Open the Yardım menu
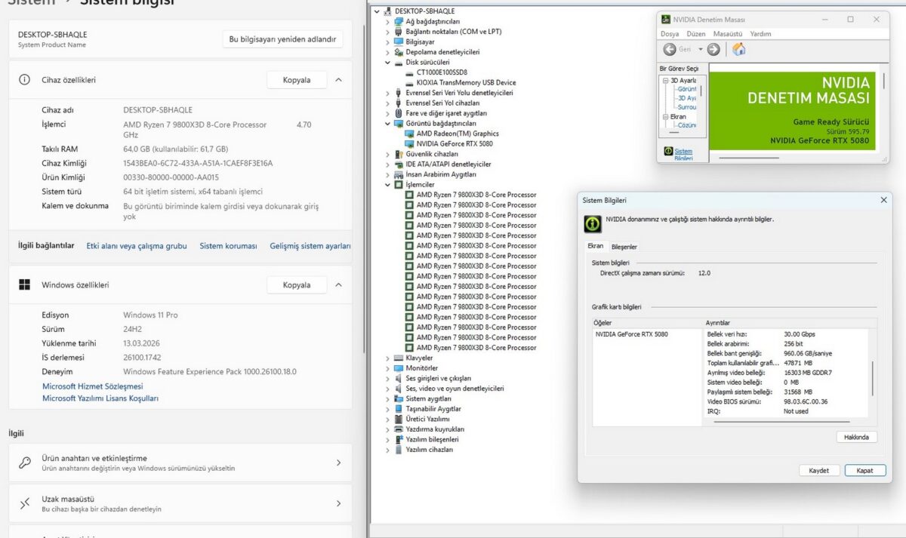 click(760, 34)
